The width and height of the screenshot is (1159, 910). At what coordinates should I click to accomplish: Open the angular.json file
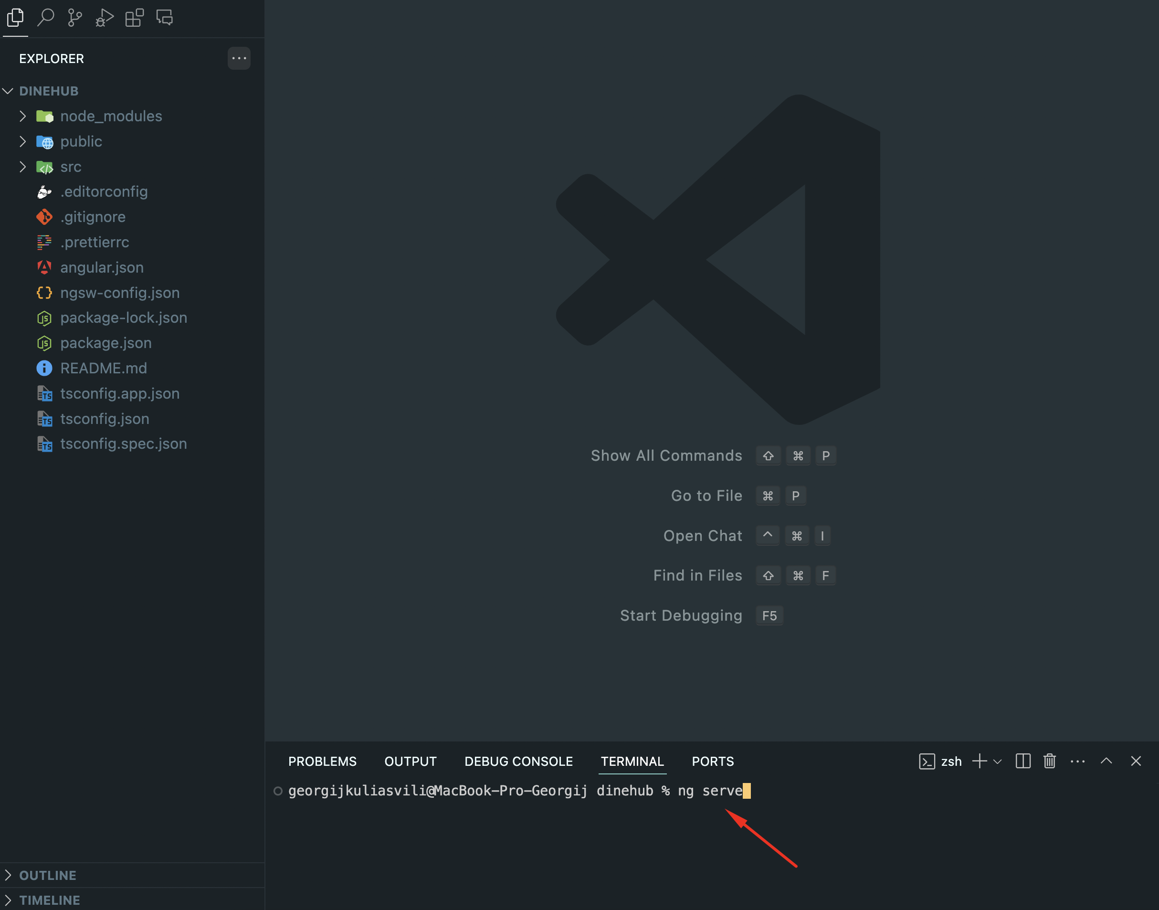pos(132,267)
